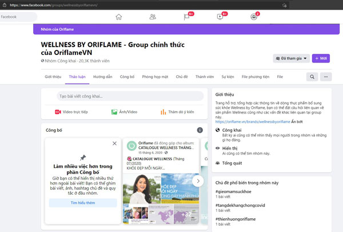
Task: Click the Thăm dò ý kiến label
Action: point(181,112)
